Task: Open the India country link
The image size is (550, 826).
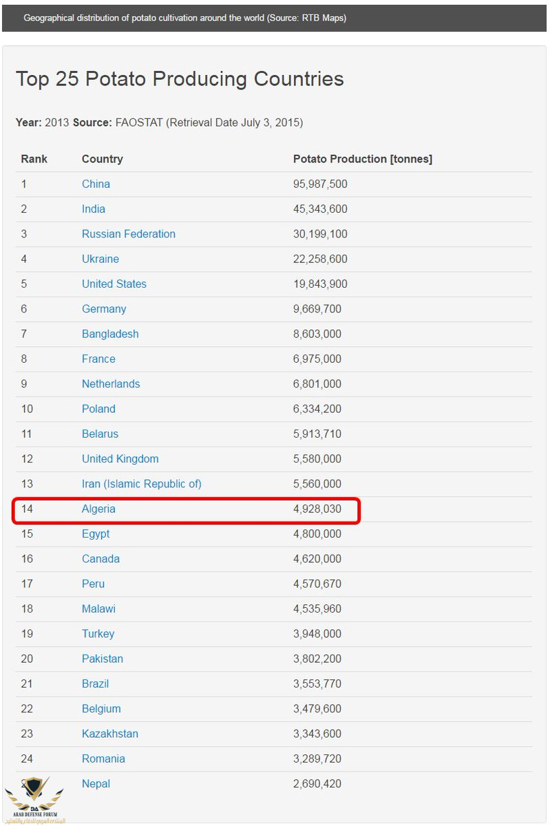Action: 94,209
